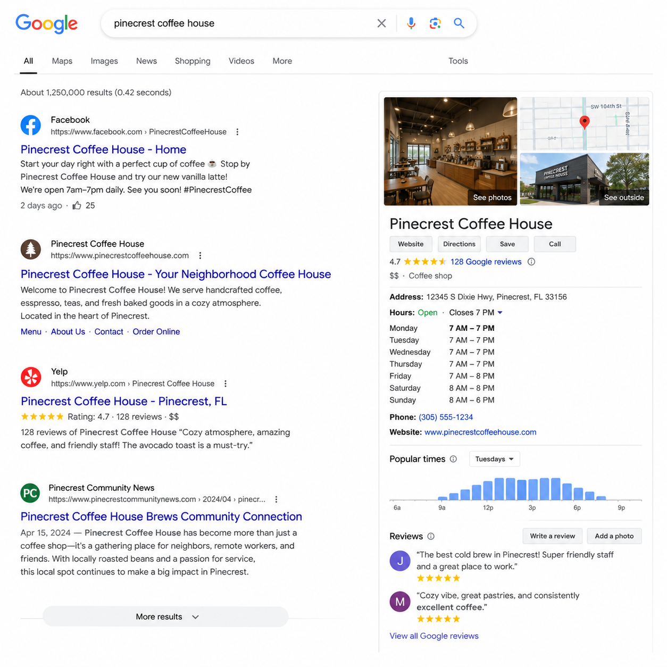Open the three-dot menu beside pinecrestcoffeehouse.com
Image resolution: width=667 pixels, height=667 pixels.
click(200, 256)
